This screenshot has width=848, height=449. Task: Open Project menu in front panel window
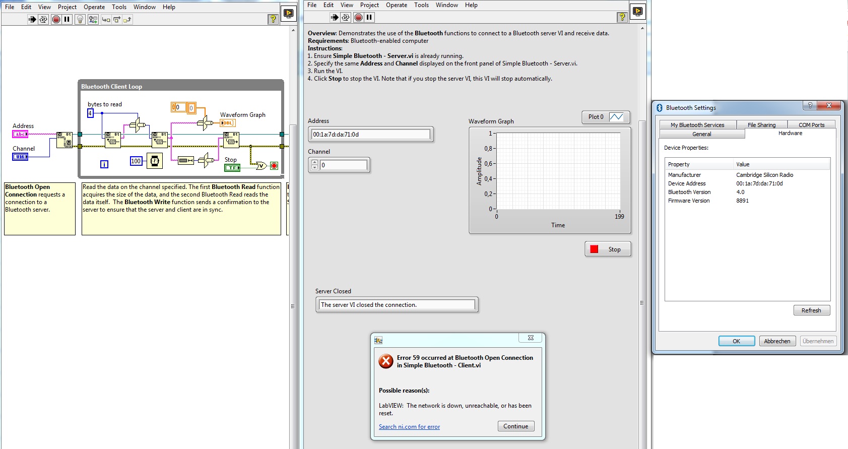369,5
